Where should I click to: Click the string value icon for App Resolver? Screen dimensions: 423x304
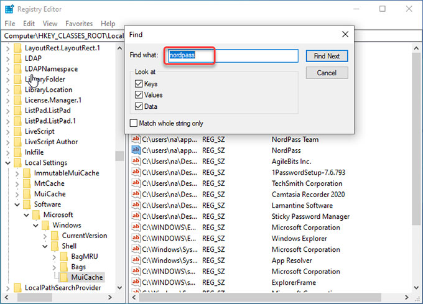click(x=136, y=260)
